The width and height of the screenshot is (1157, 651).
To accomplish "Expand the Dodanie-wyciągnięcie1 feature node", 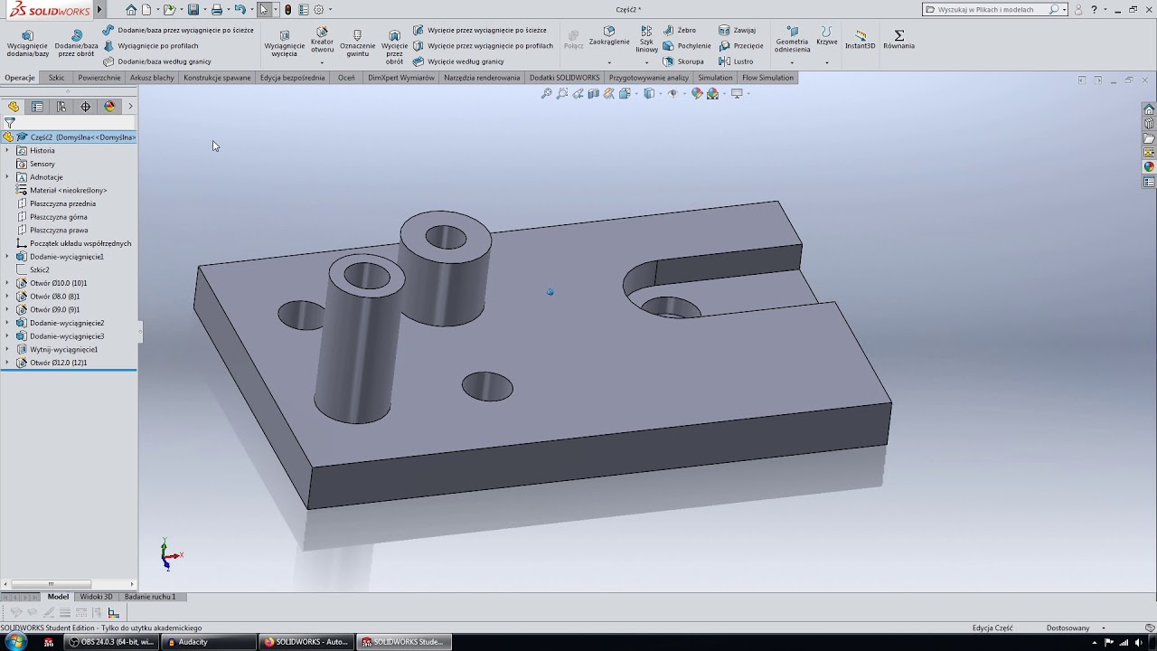I will coord(7,256).
